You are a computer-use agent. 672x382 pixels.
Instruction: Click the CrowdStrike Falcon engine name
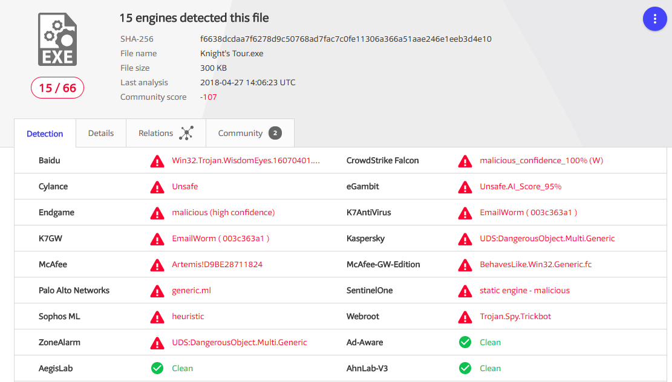[x=383, y=161]
